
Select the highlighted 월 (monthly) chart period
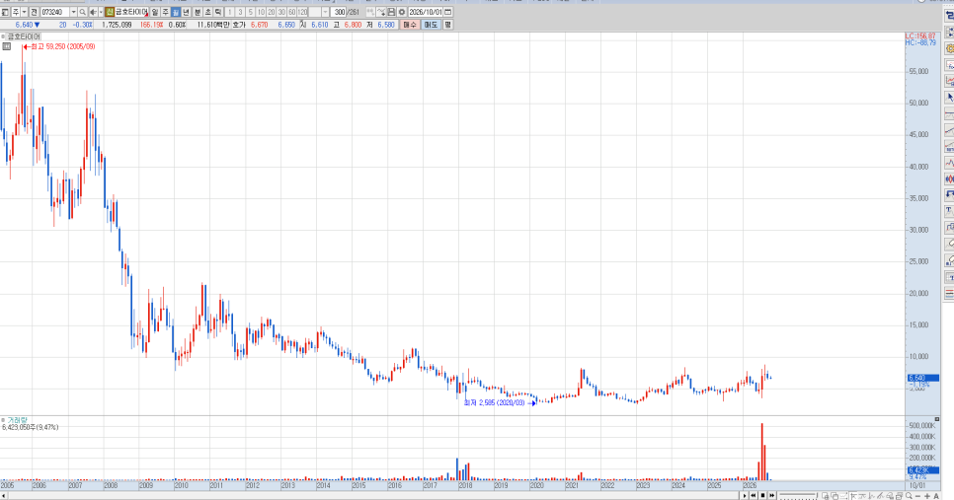(176, 12)
